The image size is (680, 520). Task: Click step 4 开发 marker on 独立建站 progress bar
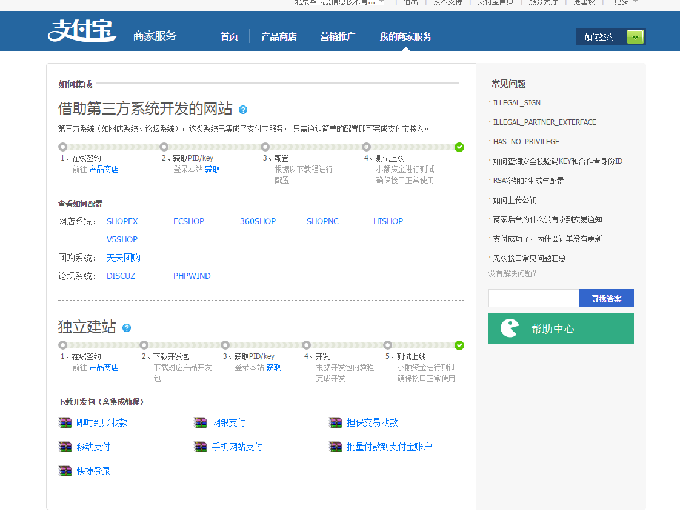[x=306, y=345]
